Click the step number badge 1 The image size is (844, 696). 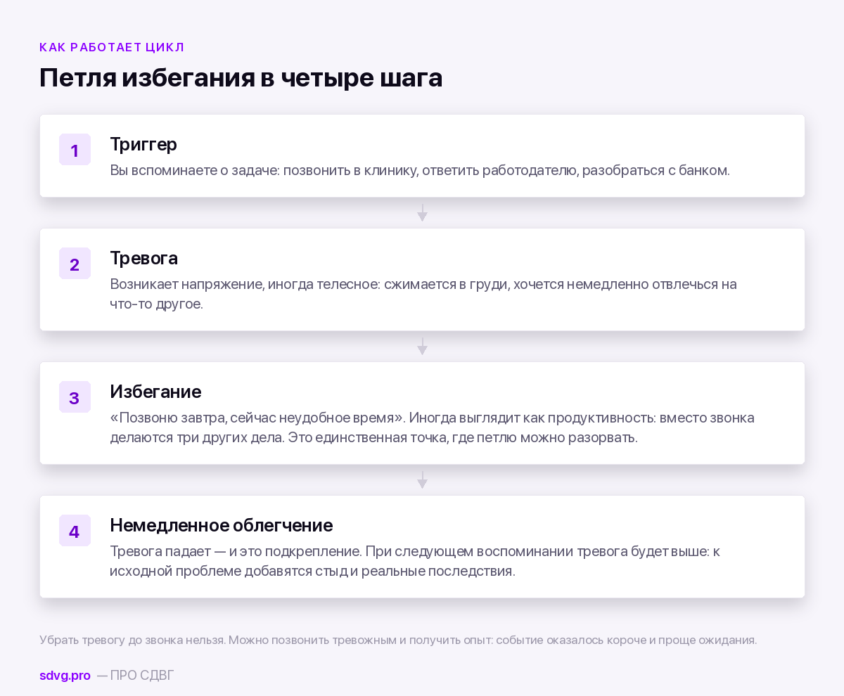[75, 150]
